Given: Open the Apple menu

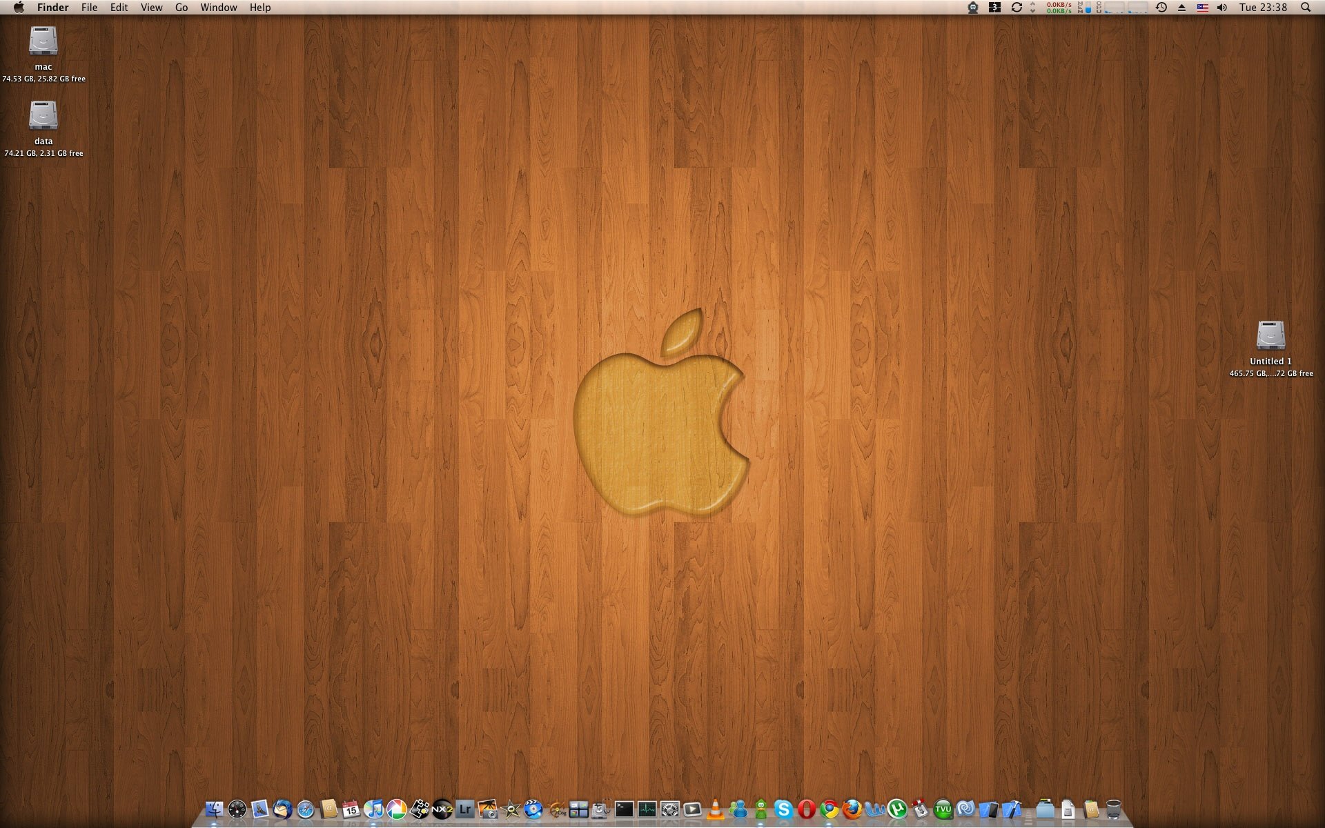Looking at the screenshot, I should pyautogui.click(x=19, y=8).
